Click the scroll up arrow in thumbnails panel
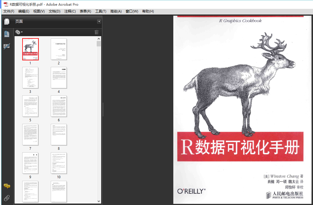The width and height of the screenshot is (313, 205). pyautogui.click(x=99, y=39)
